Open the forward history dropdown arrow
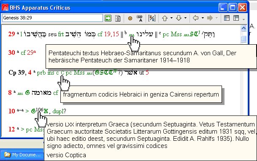The width and height of the screenshot is (257, 161). point(216,18)
